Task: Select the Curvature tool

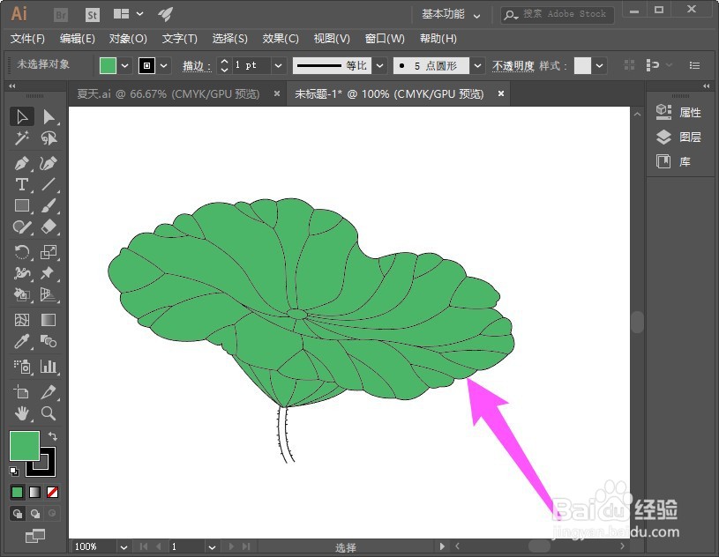Action: [49, 163]
